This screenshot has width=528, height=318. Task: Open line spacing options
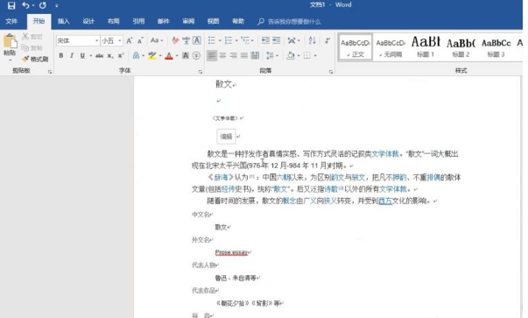271,55
